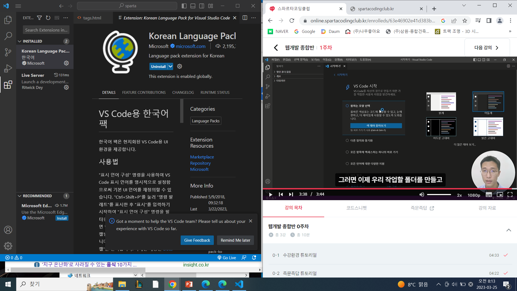Switch to the 코드스니펫 tab
Screen dimensions: 517x291
pyautogui.click(x=357, y=208)
